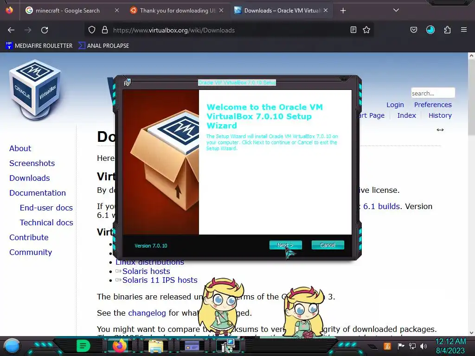
Task: Toggle the page width arrows icon
Action: click(440, 130)
